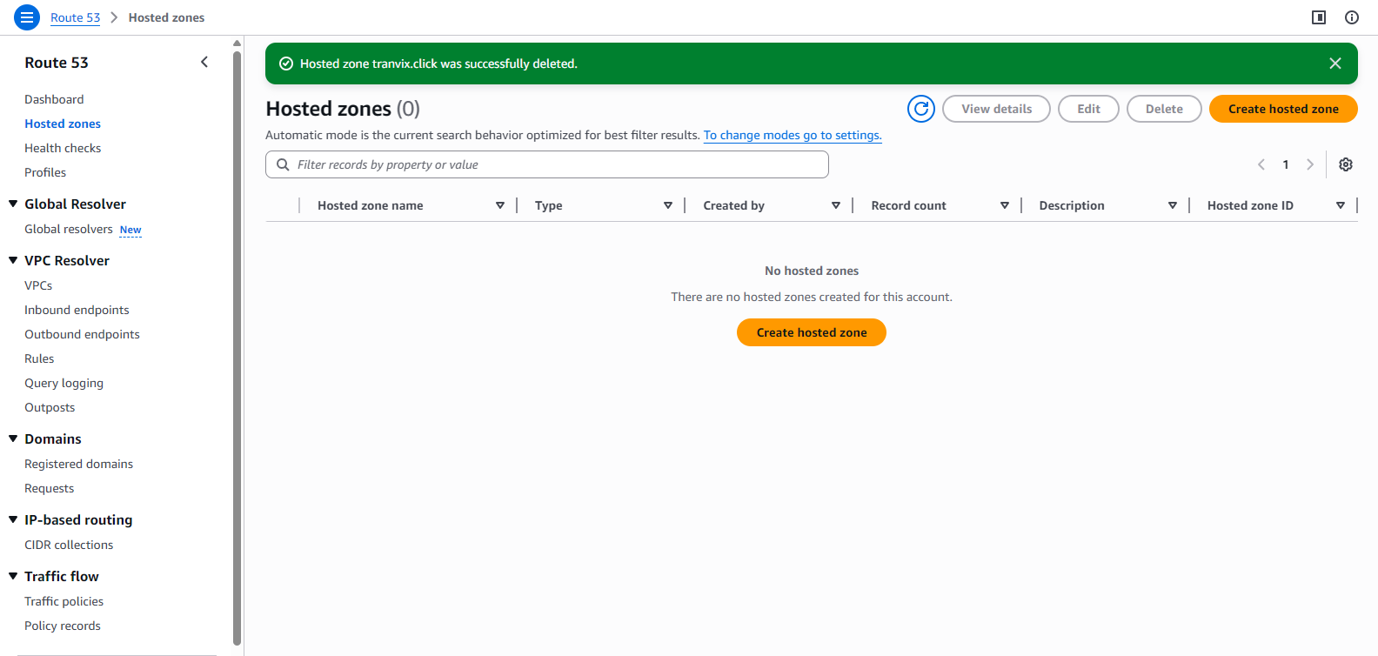Click the Route 53 sidebar title
Image resolution: width=1378 pixels, height=656 pixels.
tap(57, 63)
